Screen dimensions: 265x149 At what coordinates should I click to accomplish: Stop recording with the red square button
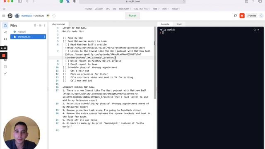point(4,55)
